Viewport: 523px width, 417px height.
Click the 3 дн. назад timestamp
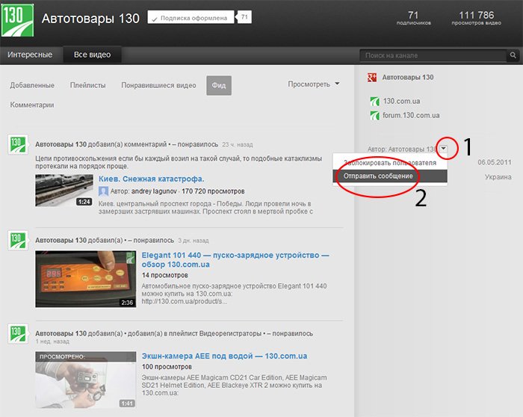194,241
